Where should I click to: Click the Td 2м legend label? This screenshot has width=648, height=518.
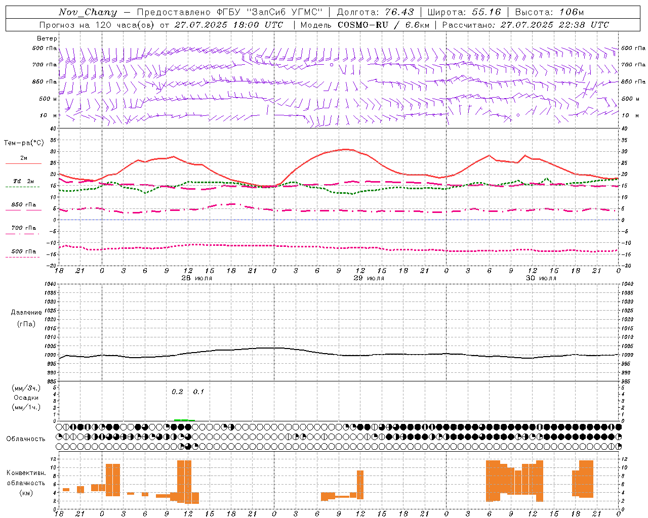(23, 181)
